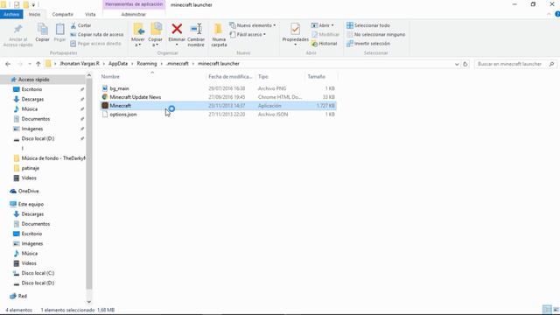The image size is (560, 315).
Task: Open the help question mark icon
Action: pos(557,14)
